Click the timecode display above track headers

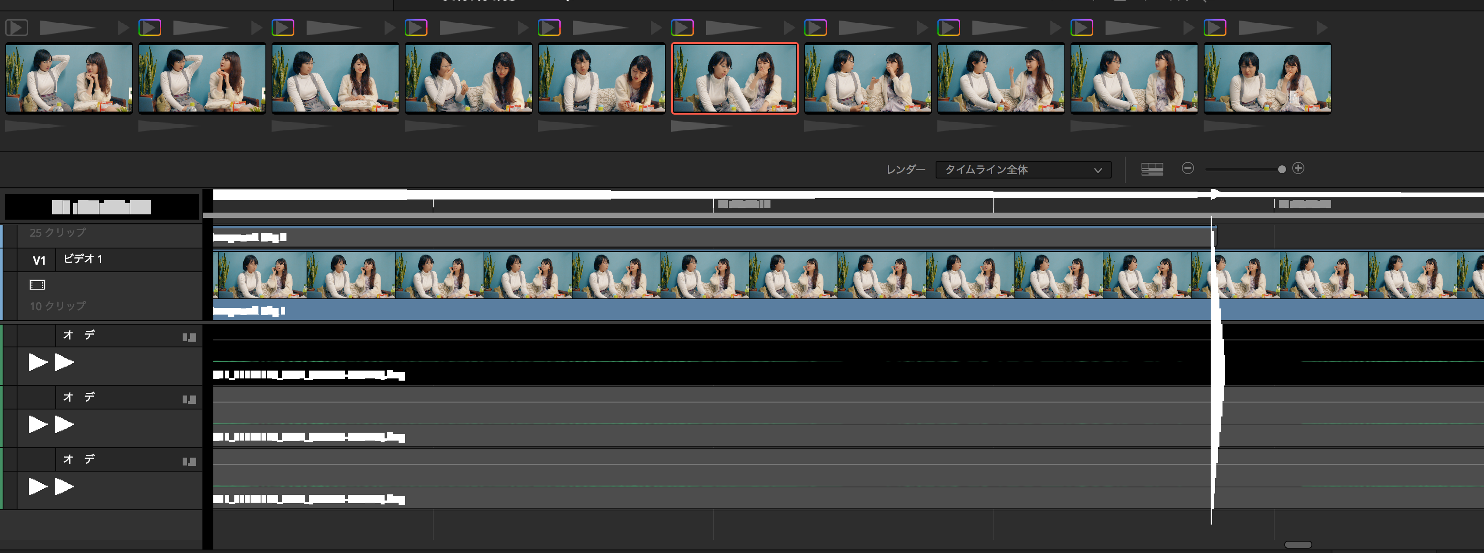tap(101, 207)
